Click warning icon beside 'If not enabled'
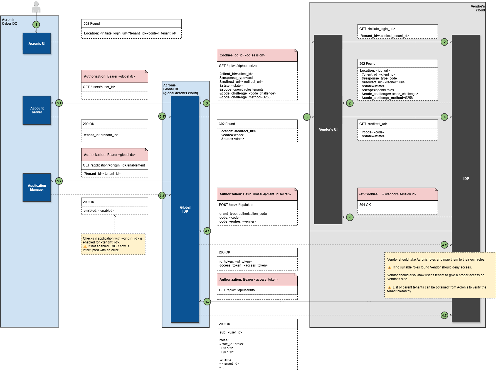496x371 pixels. click(85, 246)
